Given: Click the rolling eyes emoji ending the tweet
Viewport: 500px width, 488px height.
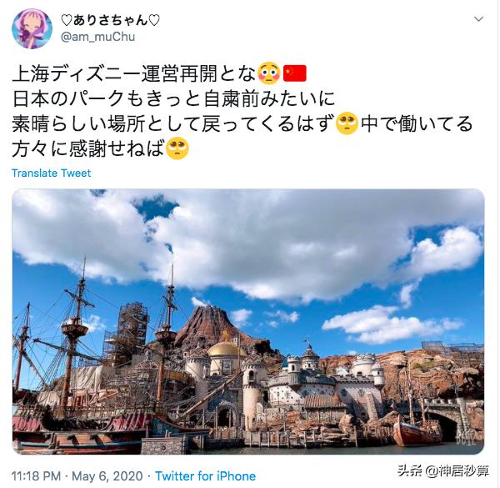Looking at the screenshot, I should [x=177, y=148].
